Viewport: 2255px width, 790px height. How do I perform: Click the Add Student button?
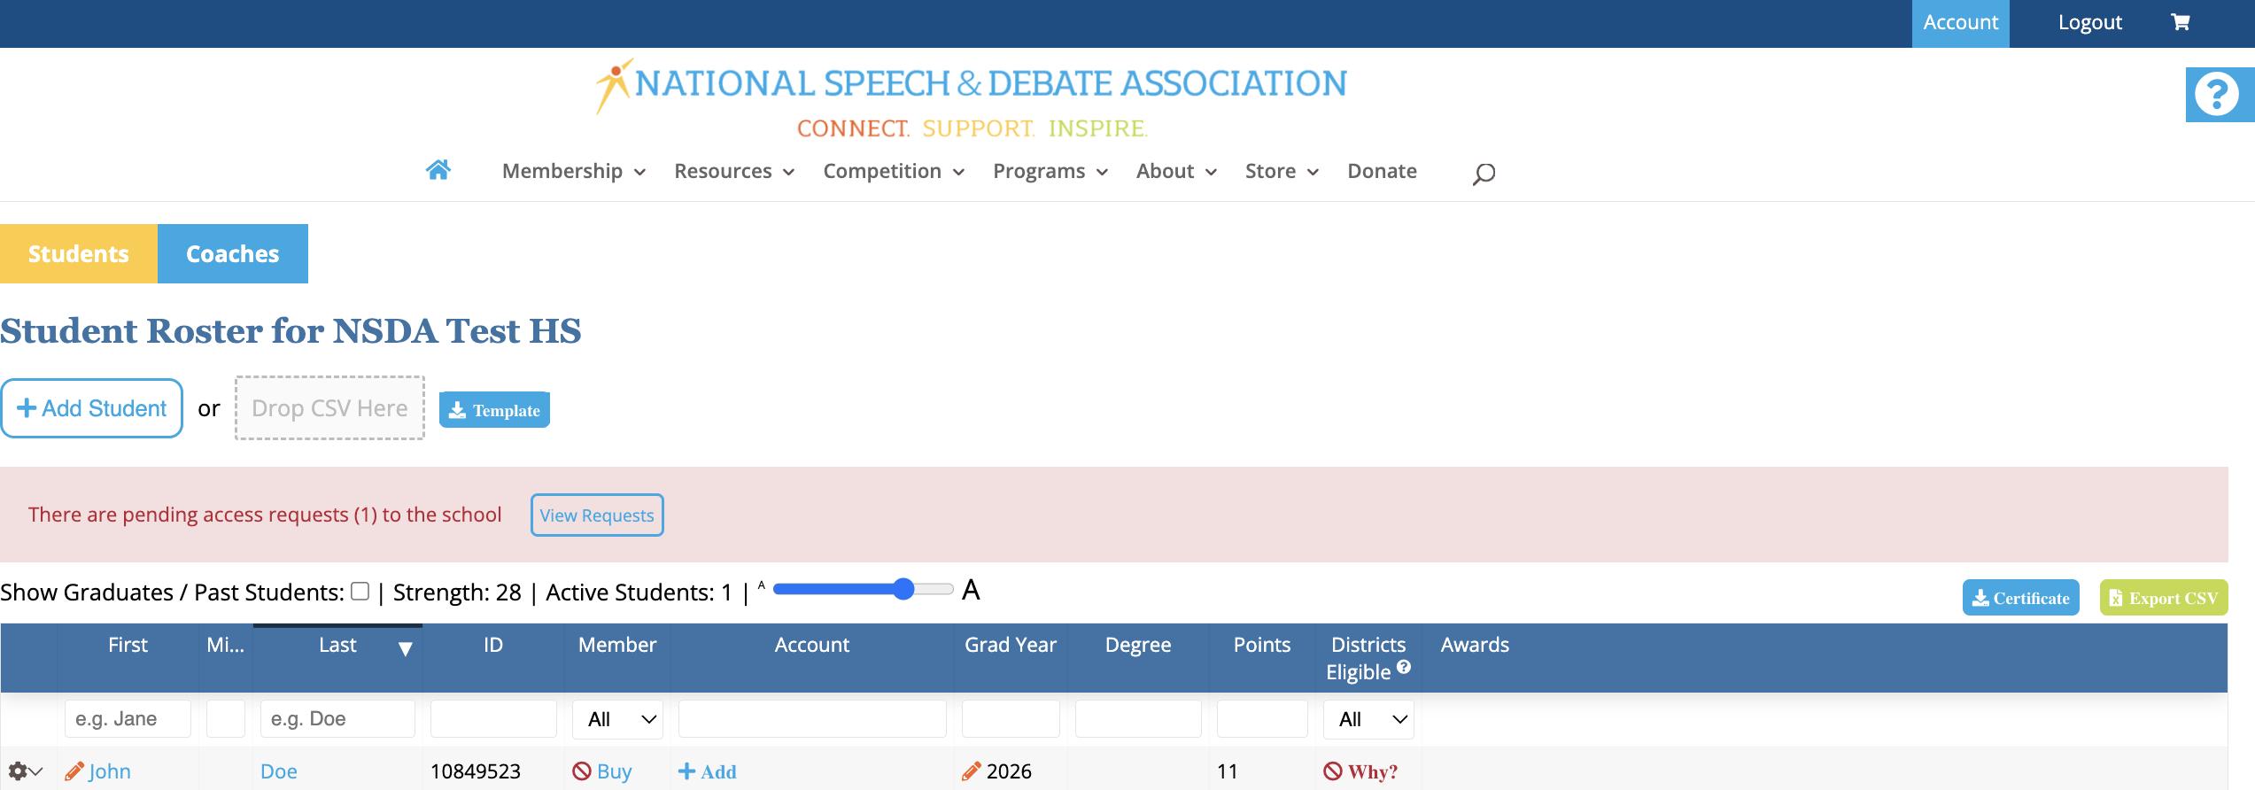pyautogui.click(x=91, y=408)
